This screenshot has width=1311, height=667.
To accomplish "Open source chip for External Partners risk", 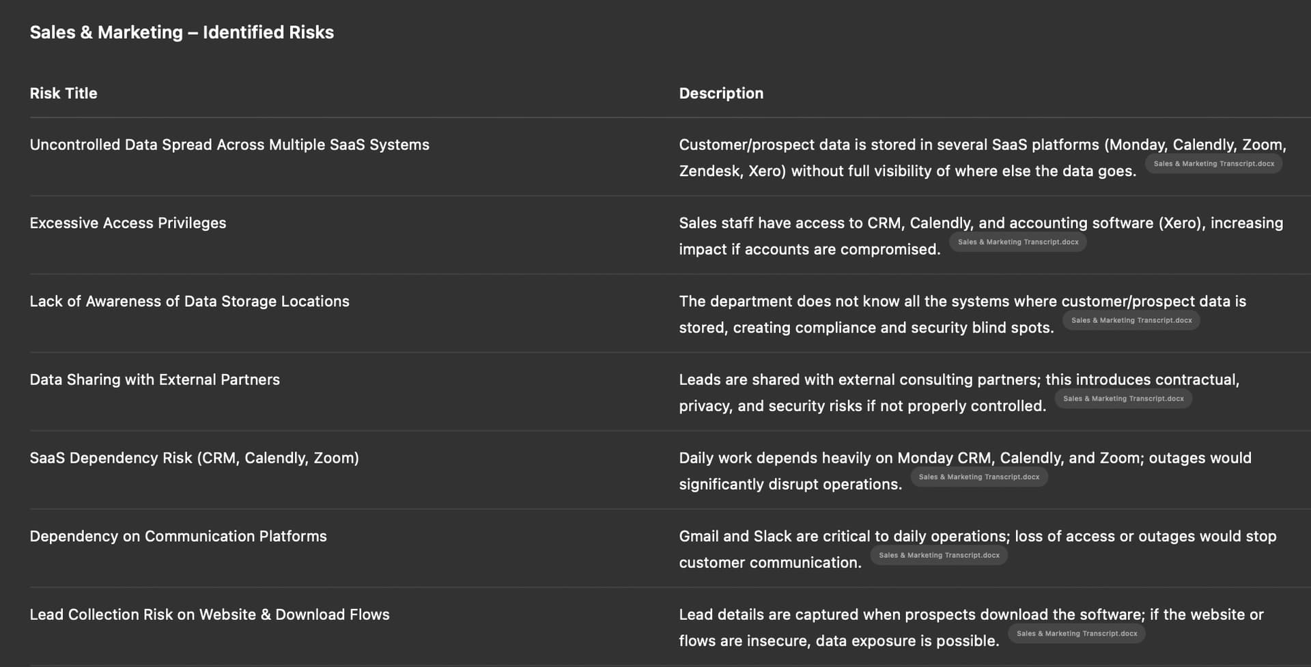I will coord(1123,399).
